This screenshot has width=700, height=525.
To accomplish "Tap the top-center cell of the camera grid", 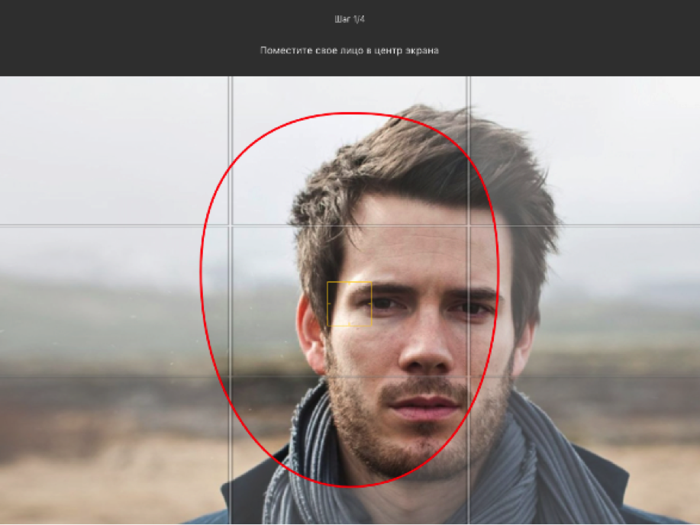I will 349,150.
